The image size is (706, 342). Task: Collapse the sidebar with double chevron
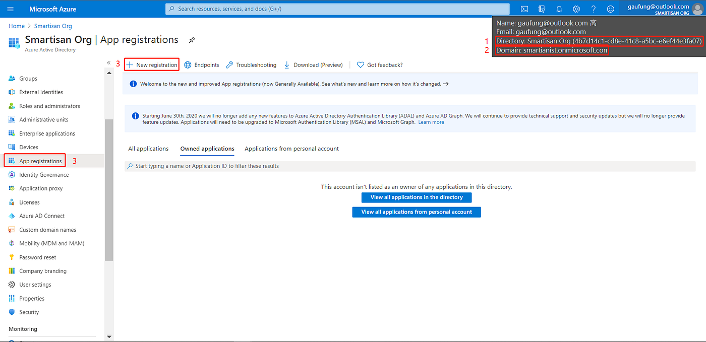(x=109, y=63)
